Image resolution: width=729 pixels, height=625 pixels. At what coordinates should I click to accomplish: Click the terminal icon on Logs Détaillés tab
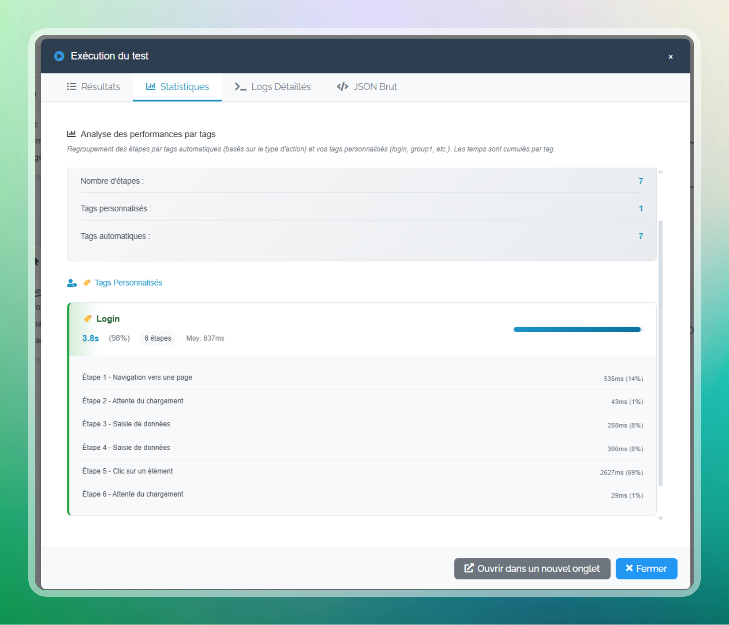click(241, 87)
